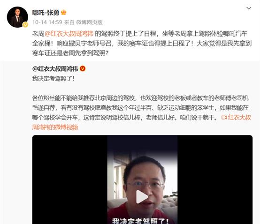Play the embedded video
260x224 pixels.
pos(142,197)
